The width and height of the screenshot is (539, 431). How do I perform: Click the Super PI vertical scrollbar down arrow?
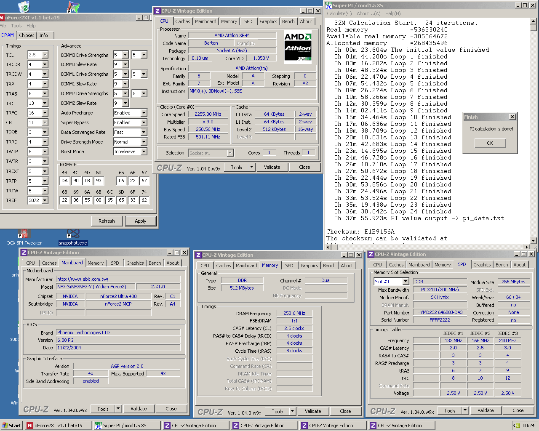tap(534, 240)
